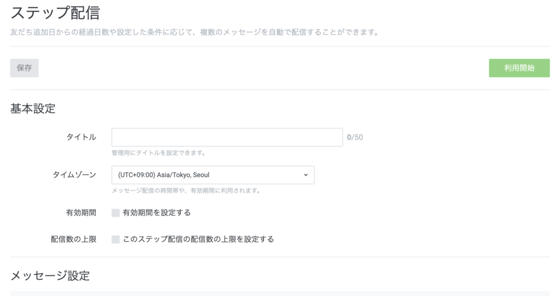557x296 pixels.
Task: Tick the checkbox for 配信数の上限 setting
Action: point(115,239)
